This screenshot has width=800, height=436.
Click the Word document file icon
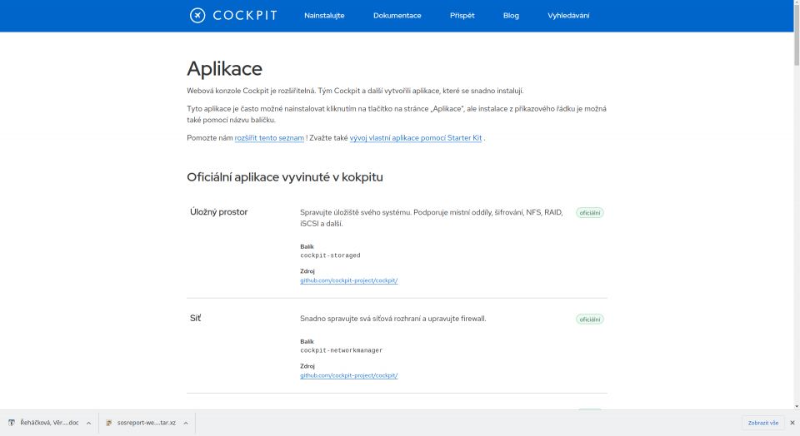pos(12,423)
